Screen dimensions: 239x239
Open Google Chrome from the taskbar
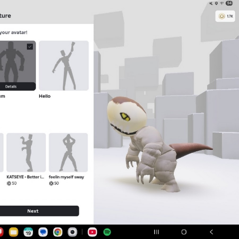tap(57, 232)
